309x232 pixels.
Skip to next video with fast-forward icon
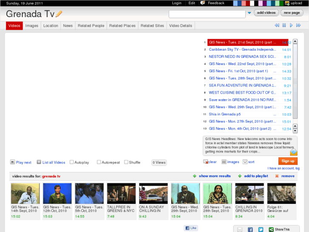coord(298,25)
